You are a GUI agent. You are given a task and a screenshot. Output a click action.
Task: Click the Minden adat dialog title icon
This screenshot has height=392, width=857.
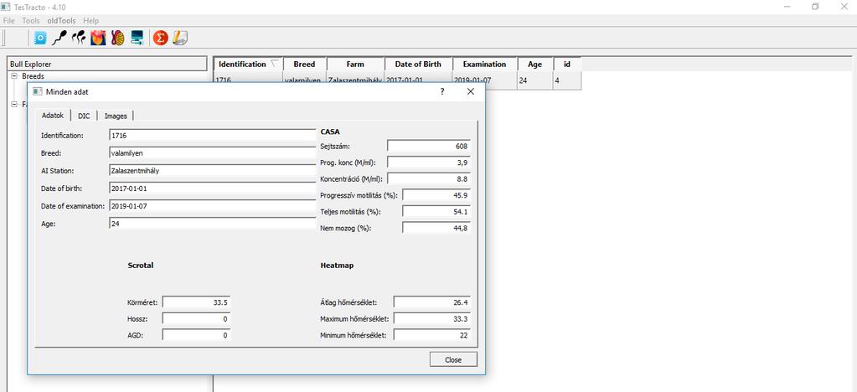(38, 92)
